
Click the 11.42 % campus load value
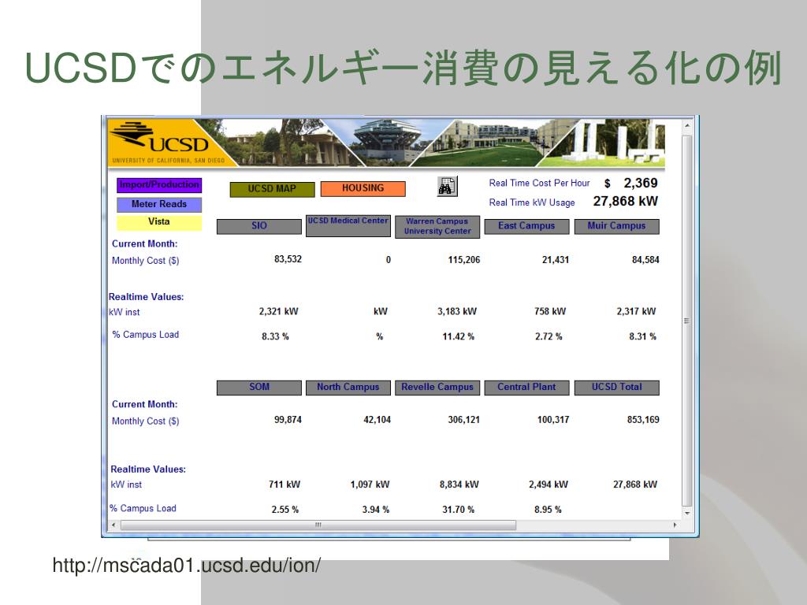point(458,336)
